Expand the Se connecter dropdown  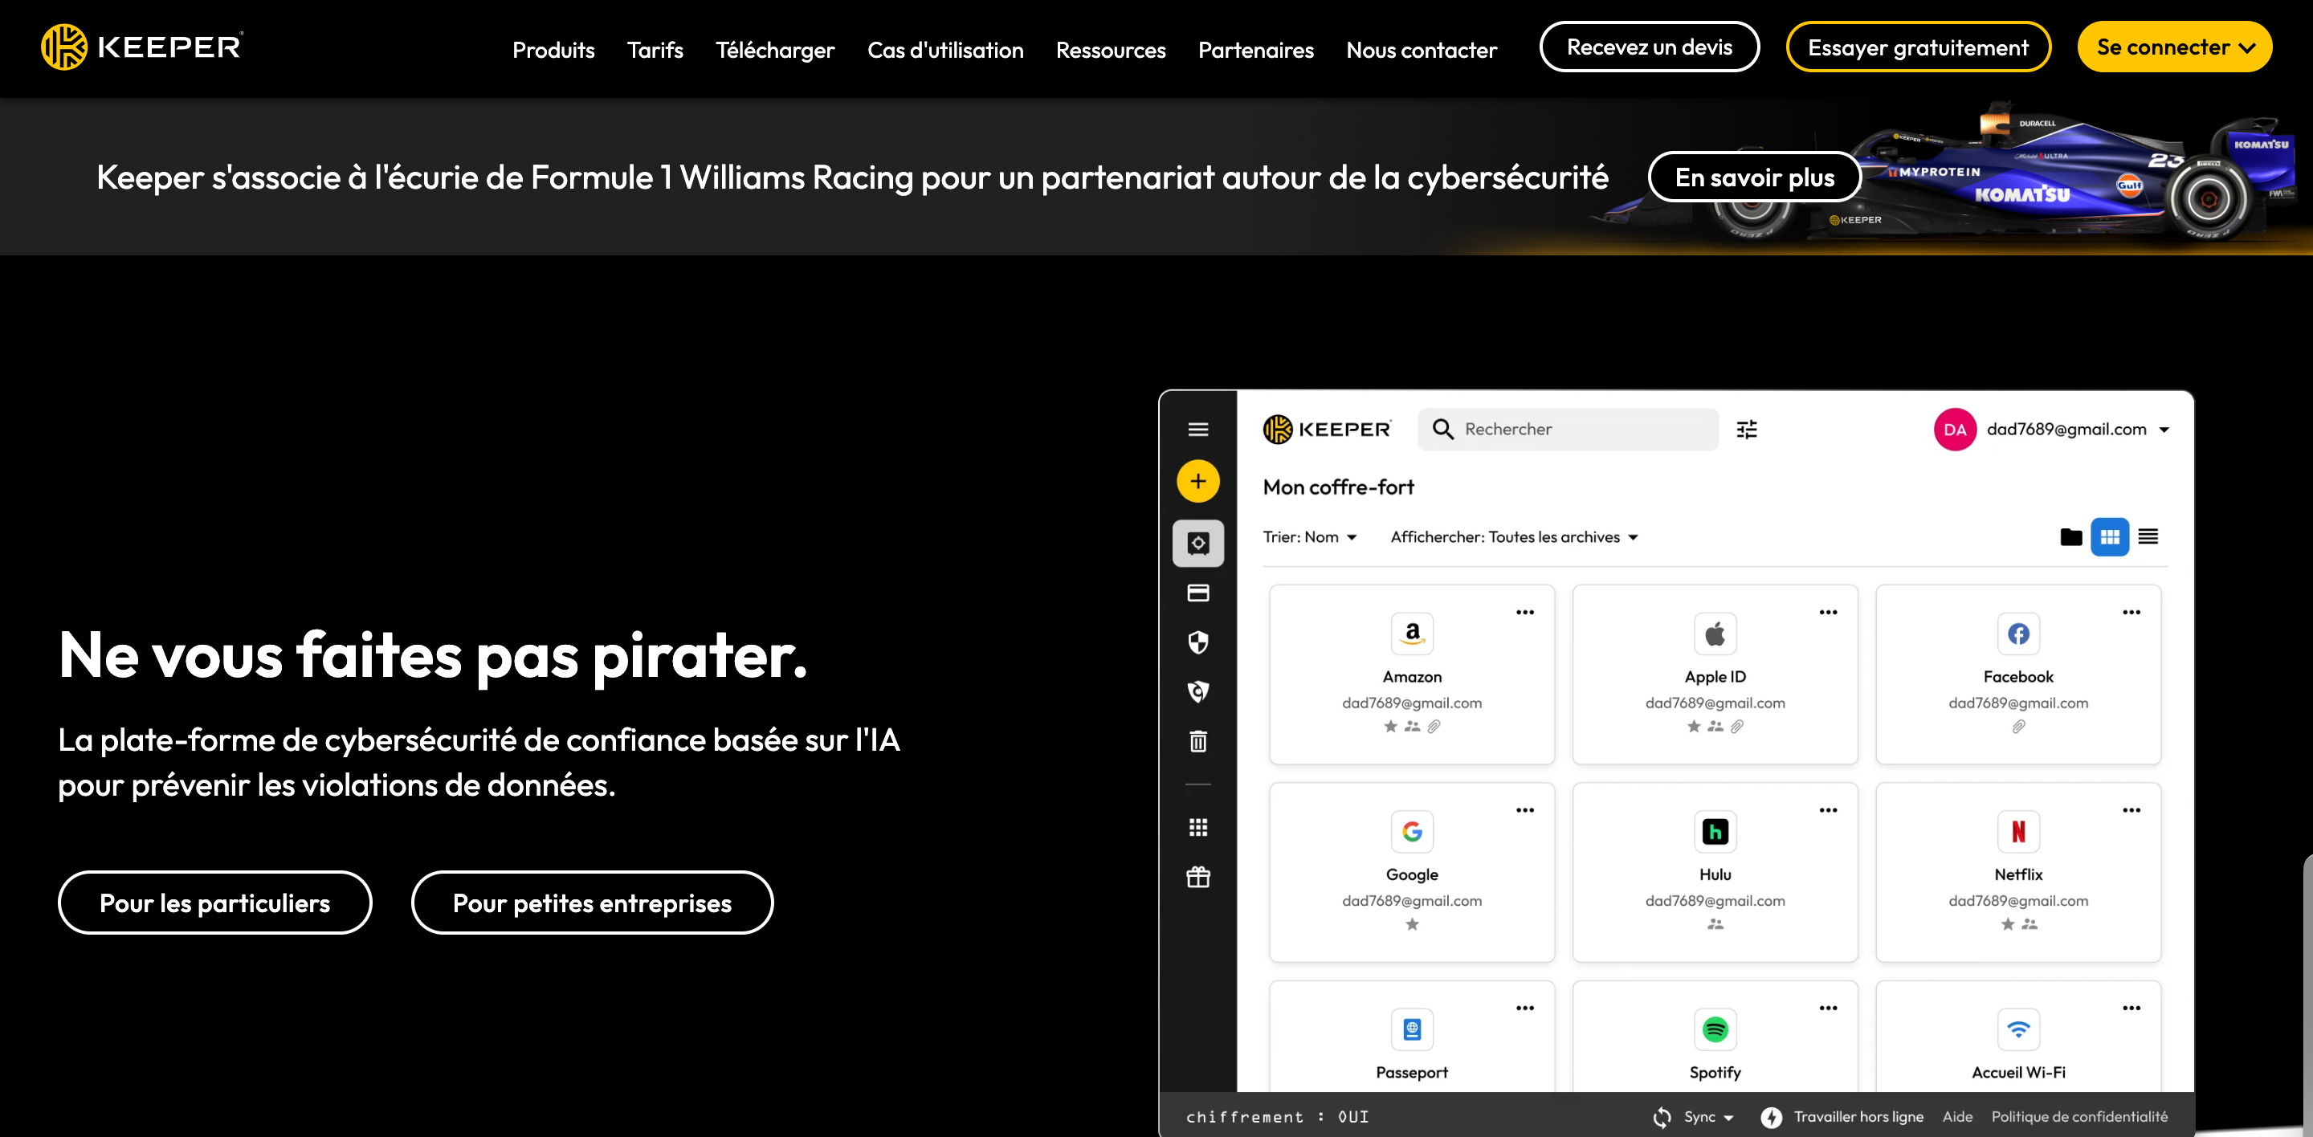[2174, 47]
